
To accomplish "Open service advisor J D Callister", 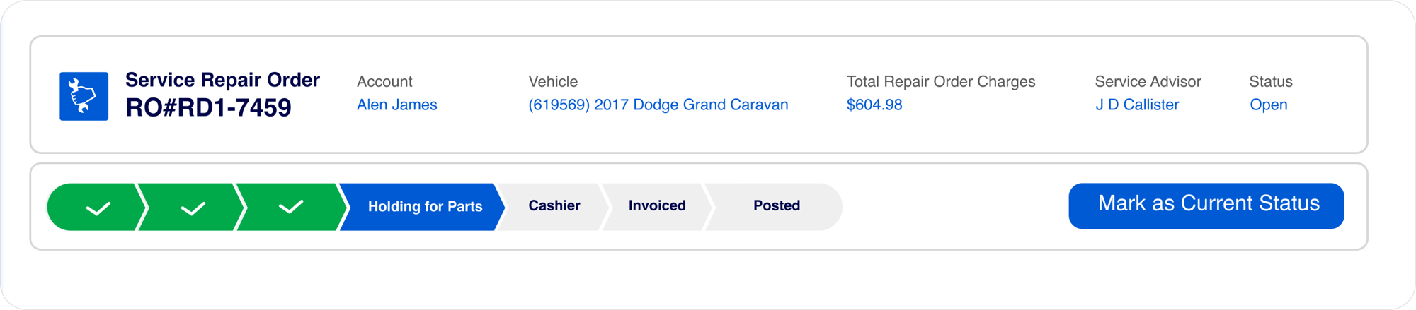I will pos(1137,105).
